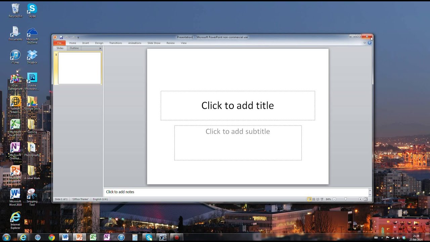Image resolution: width=430 pixels, height=242 pixels.
Task: Start Slide Show from status bar icon
Action: (x=322, y=199)
